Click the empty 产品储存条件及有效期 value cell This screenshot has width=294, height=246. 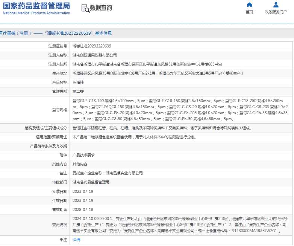click(181, 146)
